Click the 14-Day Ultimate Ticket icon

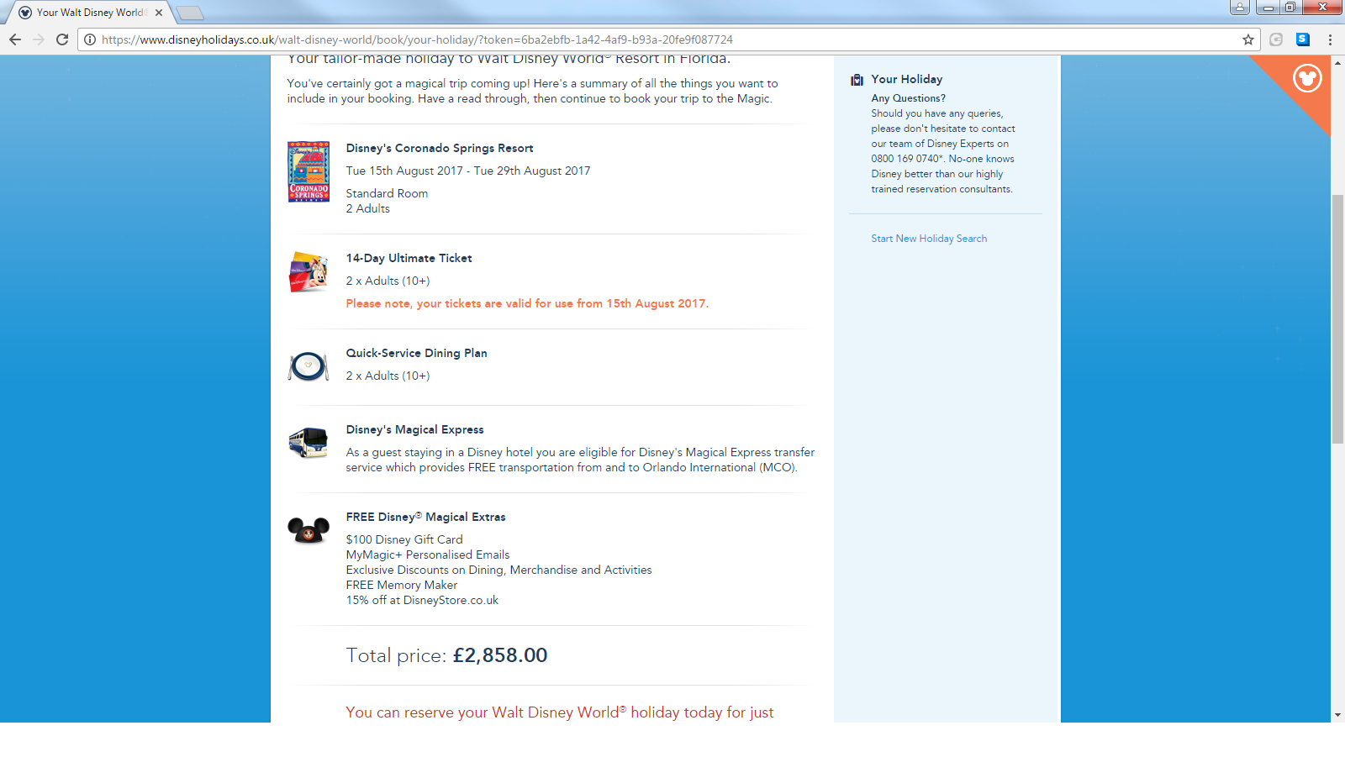tap(309, 272)
